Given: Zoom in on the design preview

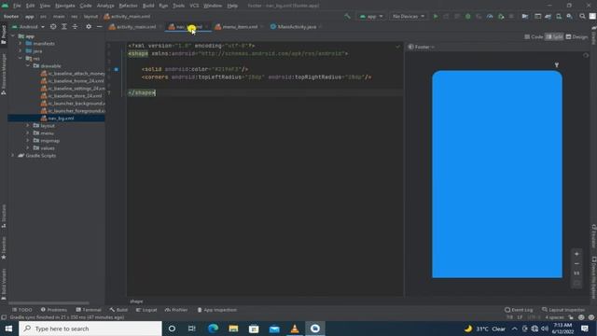Looking at the screenshot, I should pyautogui.click(x=576, y=254).
